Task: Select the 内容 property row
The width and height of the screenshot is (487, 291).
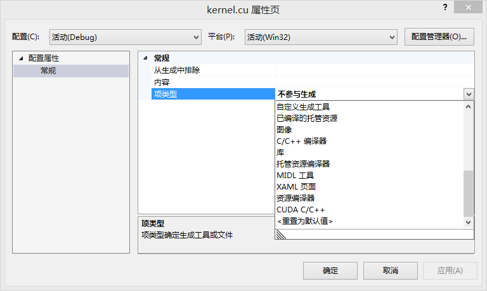Action: tap(313, 82)
